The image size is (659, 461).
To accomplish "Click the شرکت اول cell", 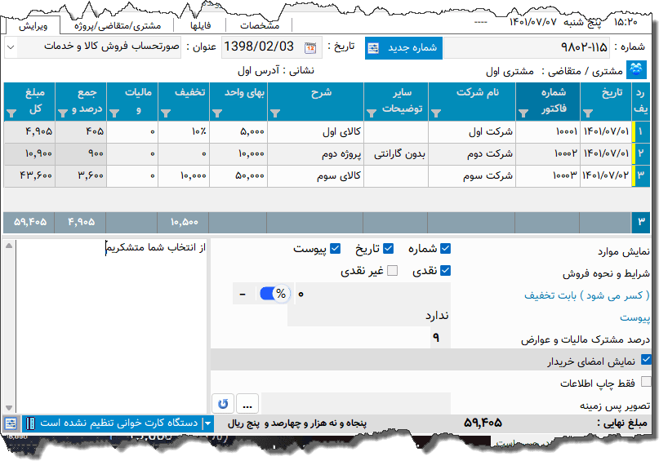I will [x=472, y=132].
